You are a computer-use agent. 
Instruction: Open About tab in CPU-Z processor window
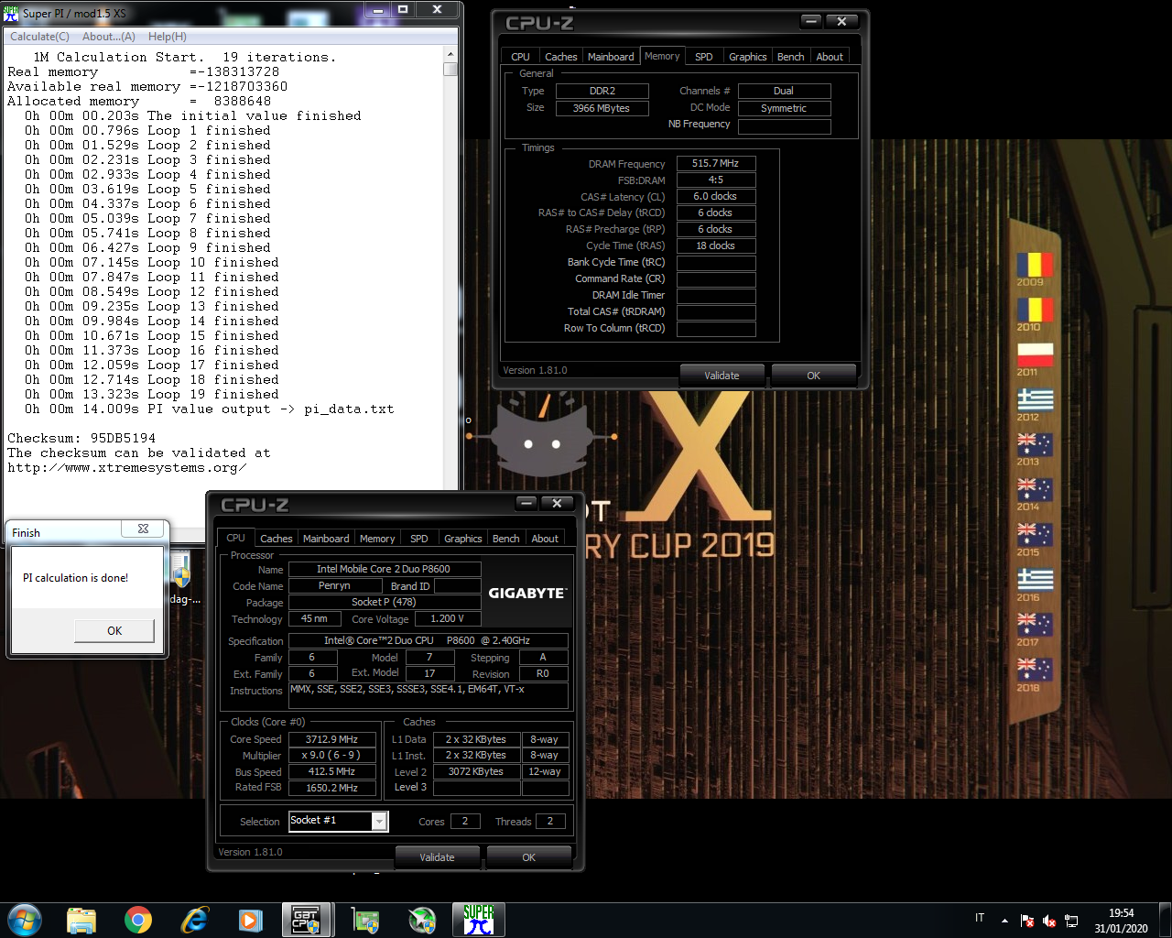tap(545, 539)
